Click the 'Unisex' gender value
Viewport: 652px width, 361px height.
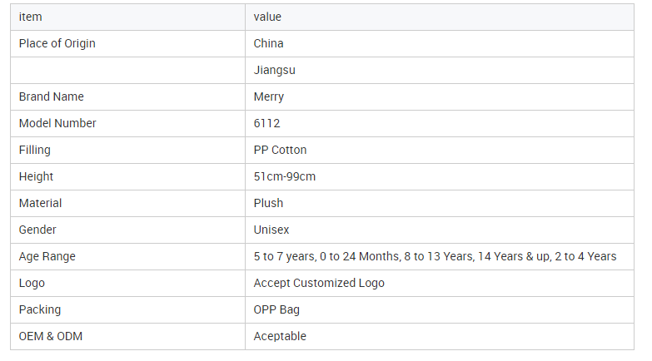tap(271, 230)
